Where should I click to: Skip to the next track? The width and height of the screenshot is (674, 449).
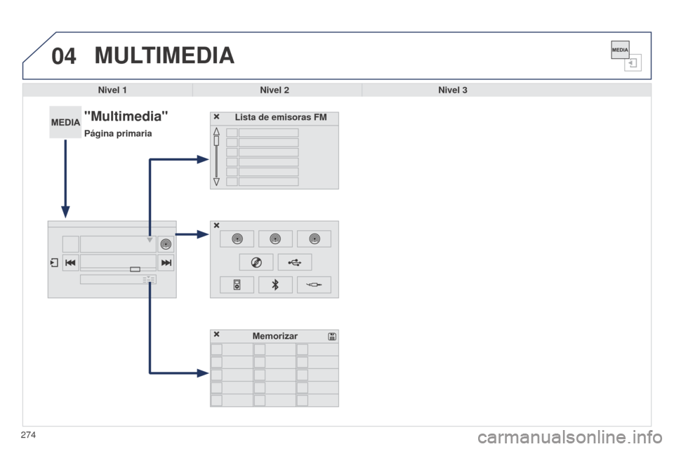166,262
